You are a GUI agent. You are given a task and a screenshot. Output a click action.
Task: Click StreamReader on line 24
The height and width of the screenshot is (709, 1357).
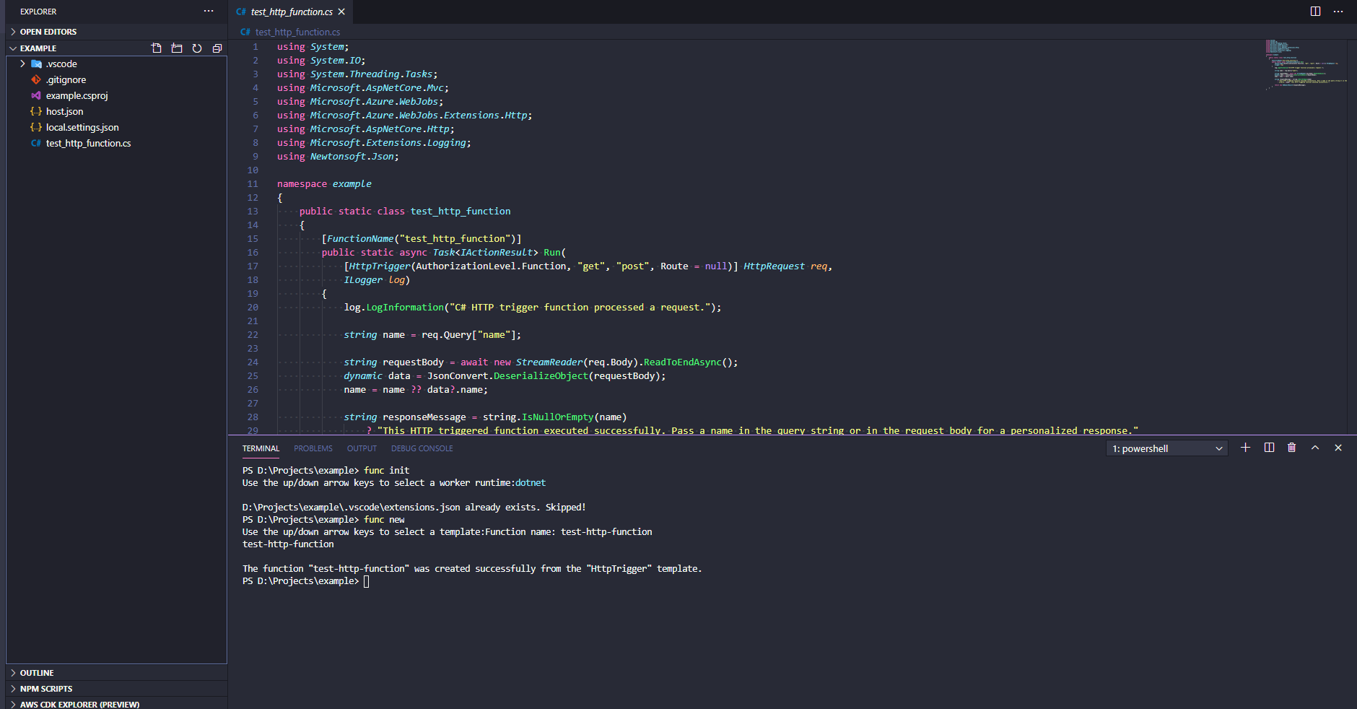point(549,362)
